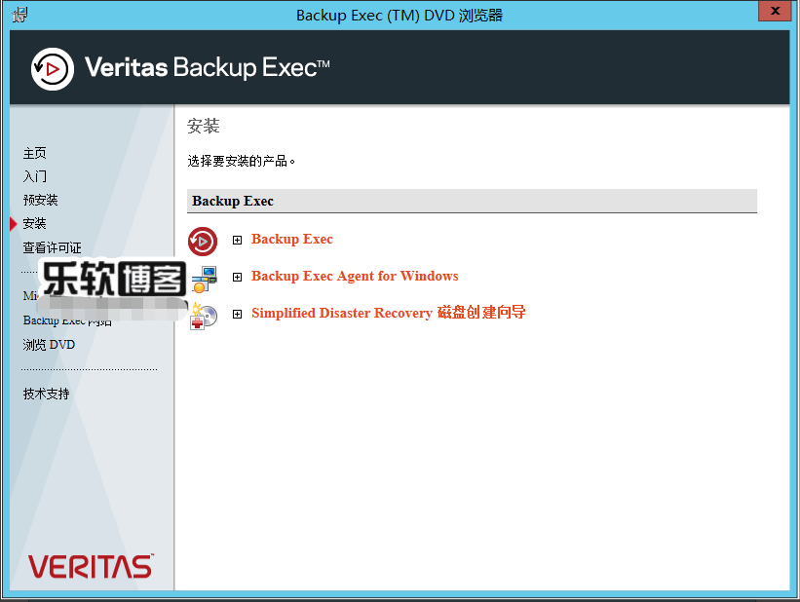Click the 选择要安装的产品 instruction text
Viewport: 800px width, 602px height.
coord(241,162)
